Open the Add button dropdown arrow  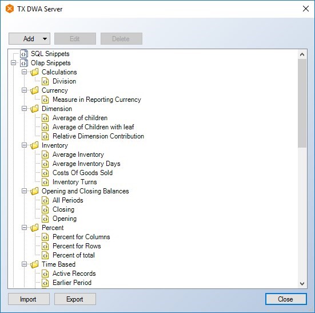(x=45, y=38)
